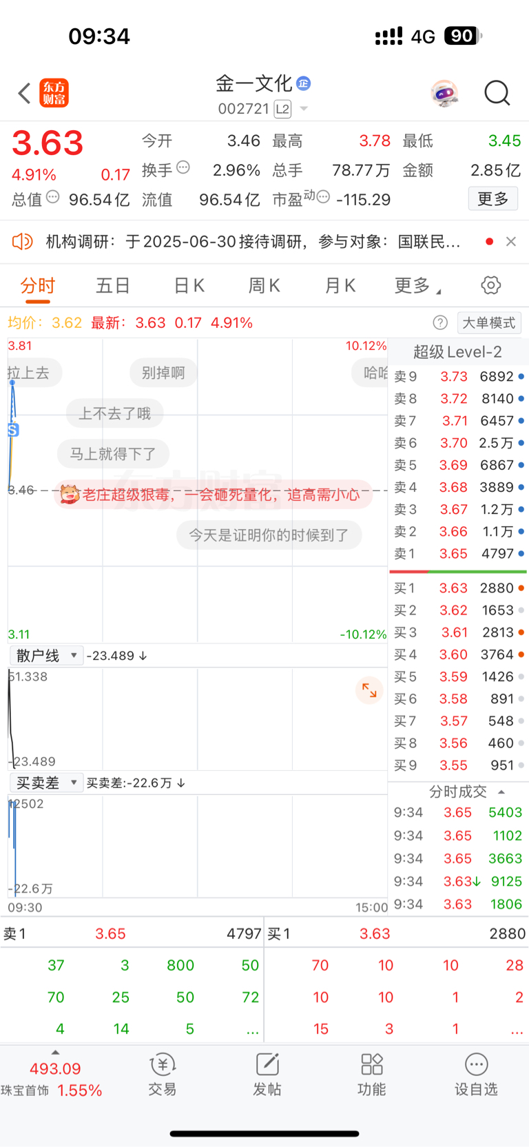Tap the 马上就得下了 comment bubble
The height and width of the screenshot is (1147, 529).
pos(113,454)
